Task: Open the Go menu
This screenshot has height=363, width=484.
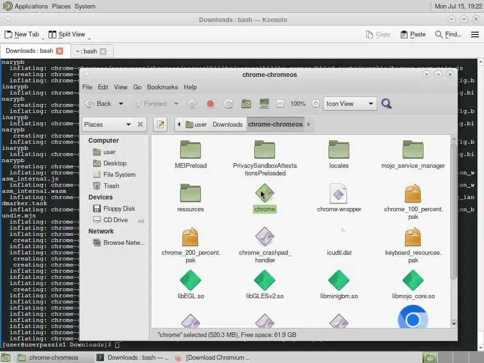Action: coord(138,87)
